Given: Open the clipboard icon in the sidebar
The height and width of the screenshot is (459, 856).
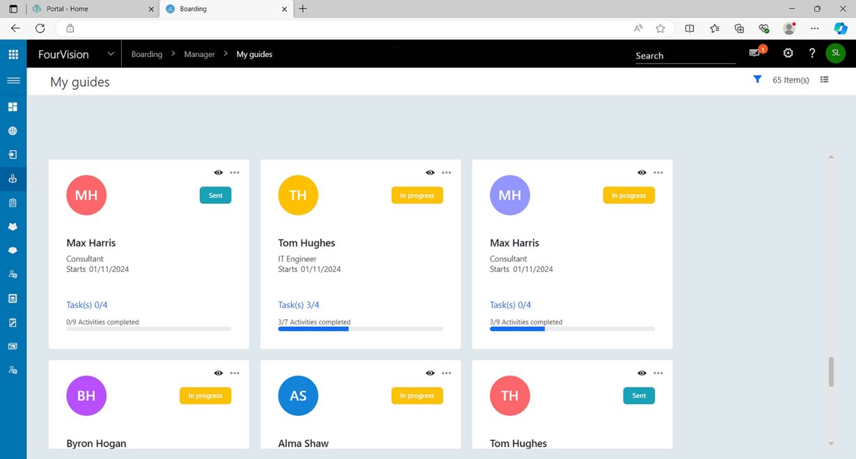Looking at the screenshot, I should pyautogui.click(x=13, y=202).
